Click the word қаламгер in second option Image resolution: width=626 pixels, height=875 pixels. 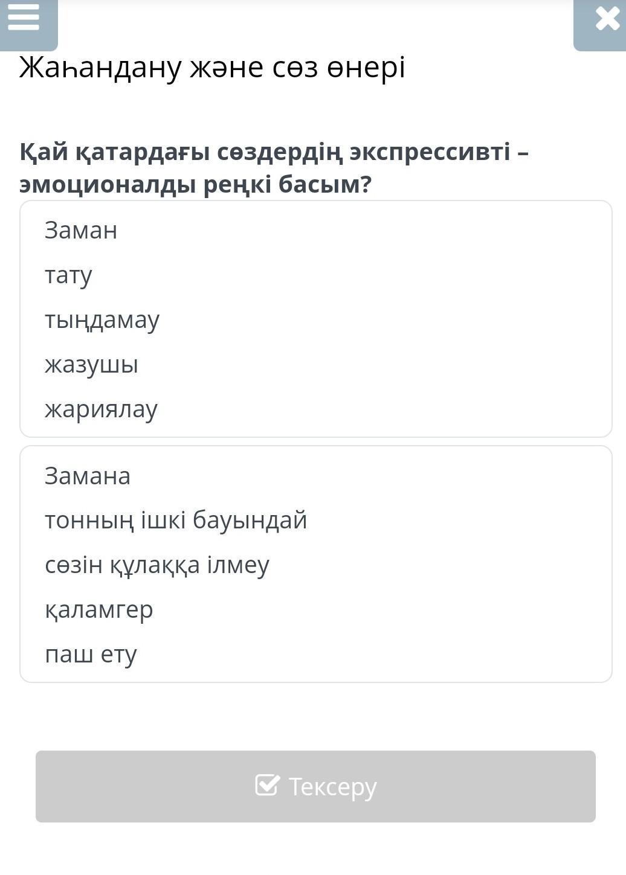99,610
